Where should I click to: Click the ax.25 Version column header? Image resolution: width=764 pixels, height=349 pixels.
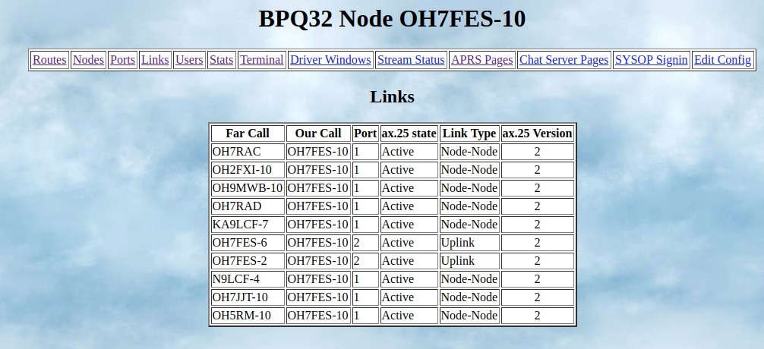[538, 134]
